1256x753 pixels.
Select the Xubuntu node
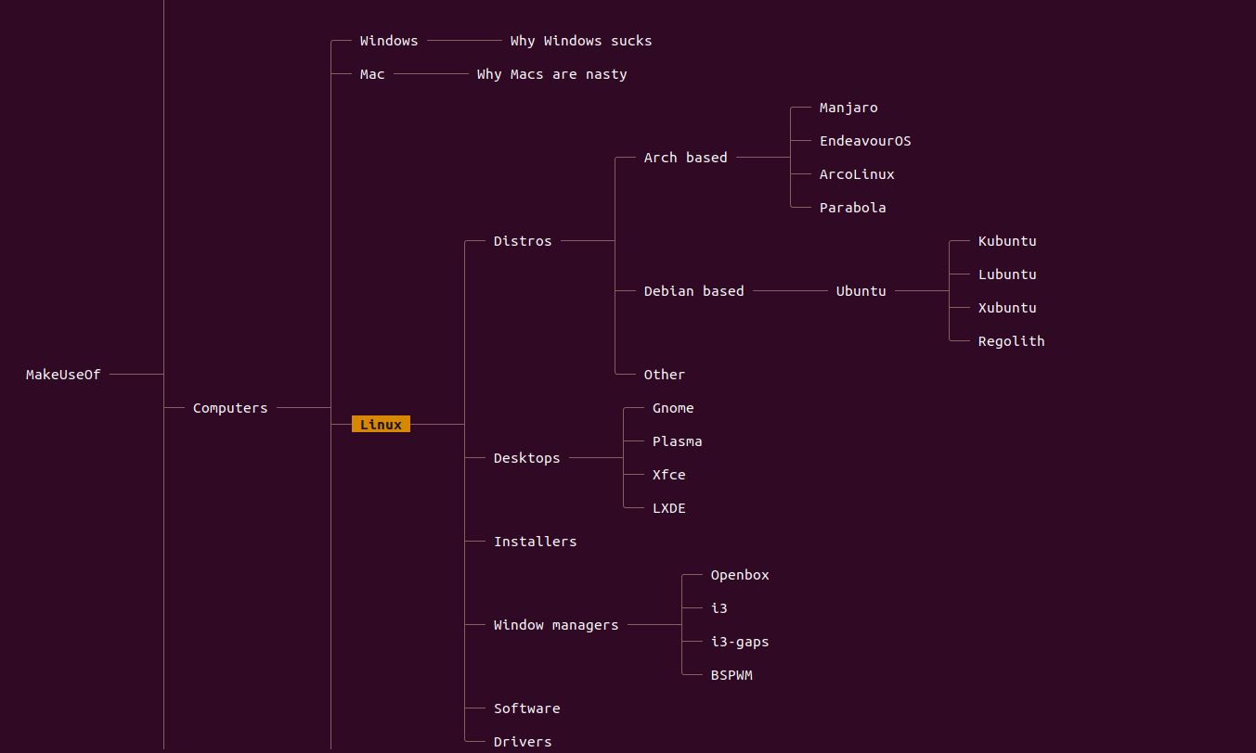click(x=1007, y=308)
